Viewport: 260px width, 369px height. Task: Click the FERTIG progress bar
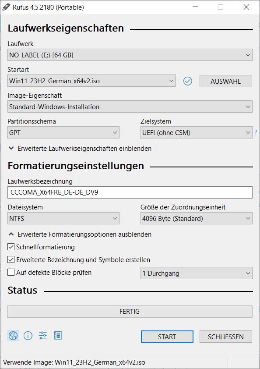pos(130,311)
